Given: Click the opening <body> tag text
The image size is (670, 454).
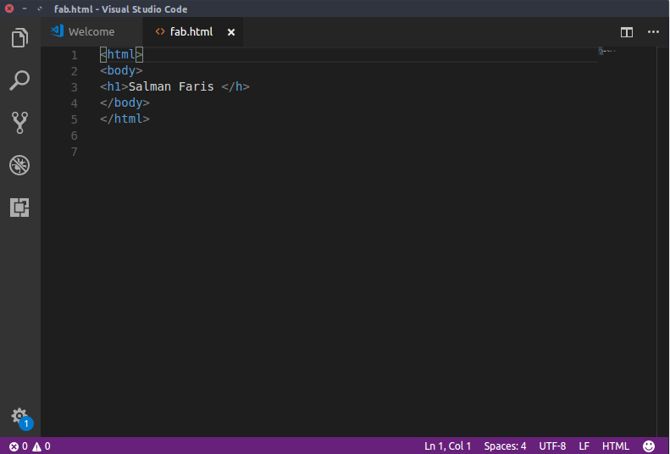Looking at the screenshot, I should 121,70.
